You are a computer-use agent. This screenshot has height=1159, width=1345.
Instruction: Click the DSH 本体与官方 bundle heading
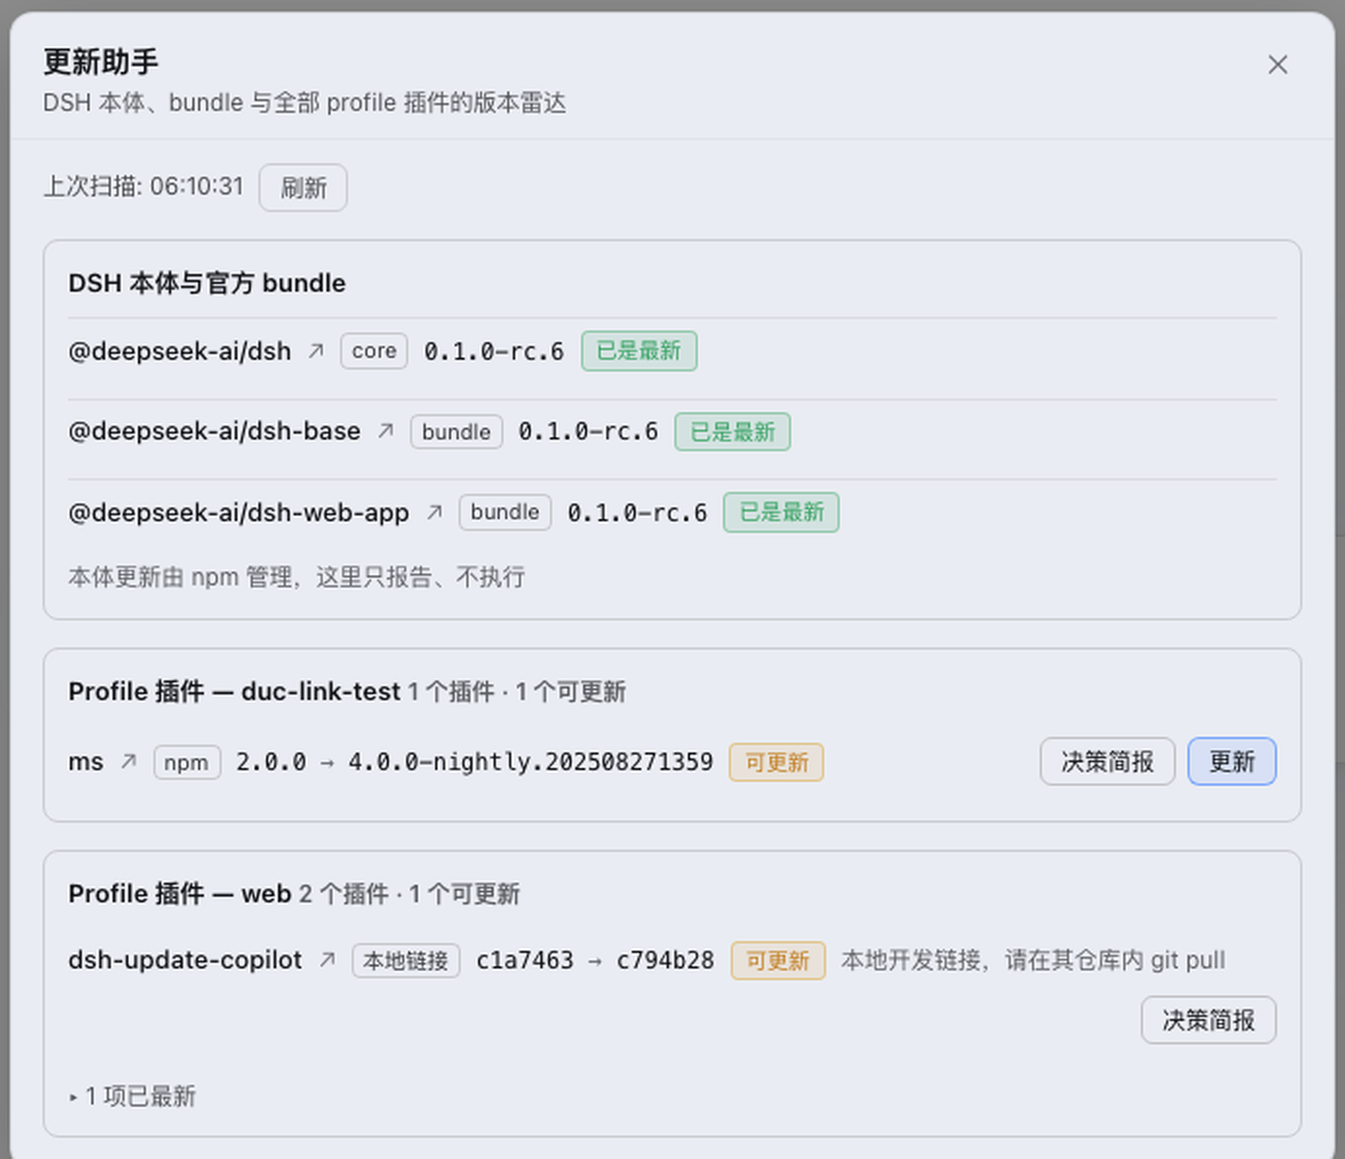click(x=207, y=283)
